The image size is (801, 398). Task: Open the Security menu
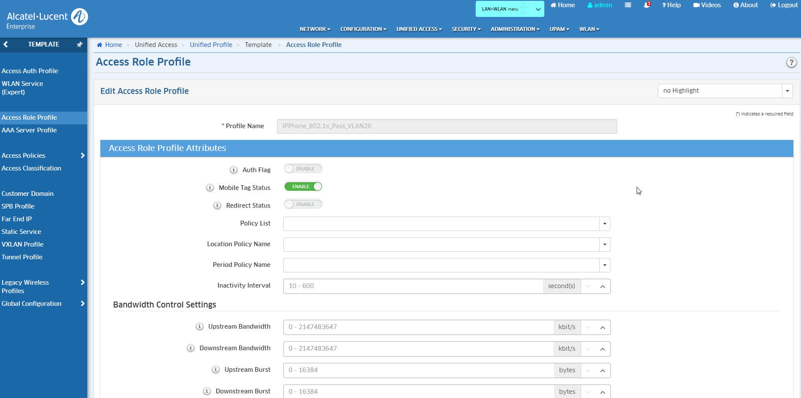click(466, 29)
